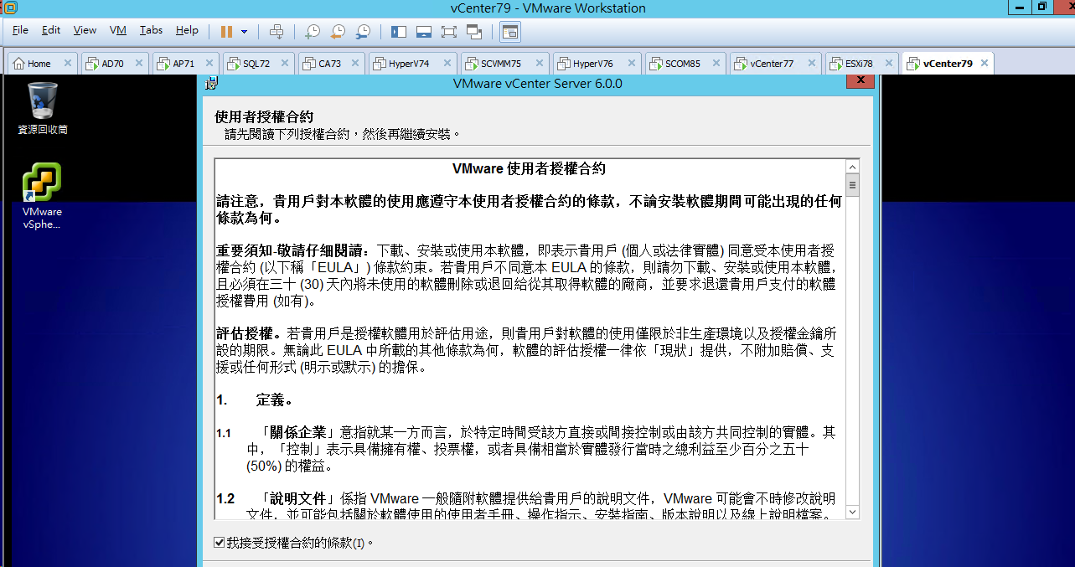This screenshot has height=567, width=1075.
Task: Click the revert to snapshot icon
Action: 338,31
